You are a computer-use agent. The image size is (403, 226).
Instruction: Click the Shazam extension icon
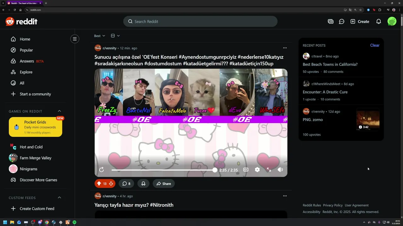coord(368,10)
